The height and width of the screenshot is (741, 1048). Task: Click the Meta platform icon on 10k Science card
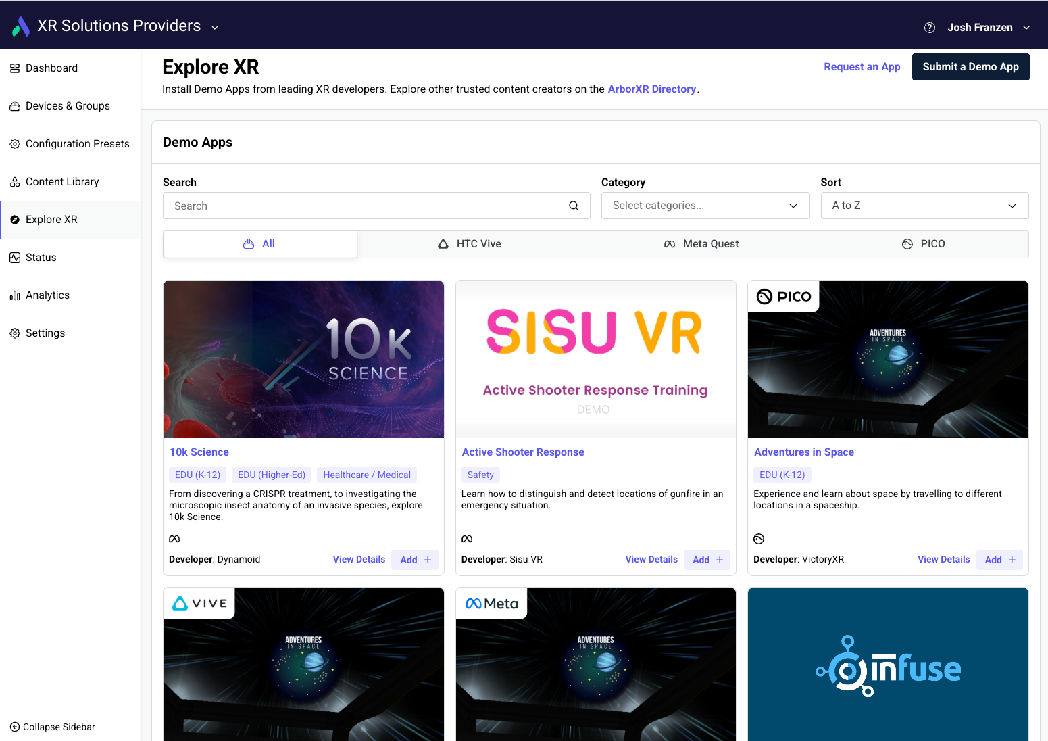(174, 539)
